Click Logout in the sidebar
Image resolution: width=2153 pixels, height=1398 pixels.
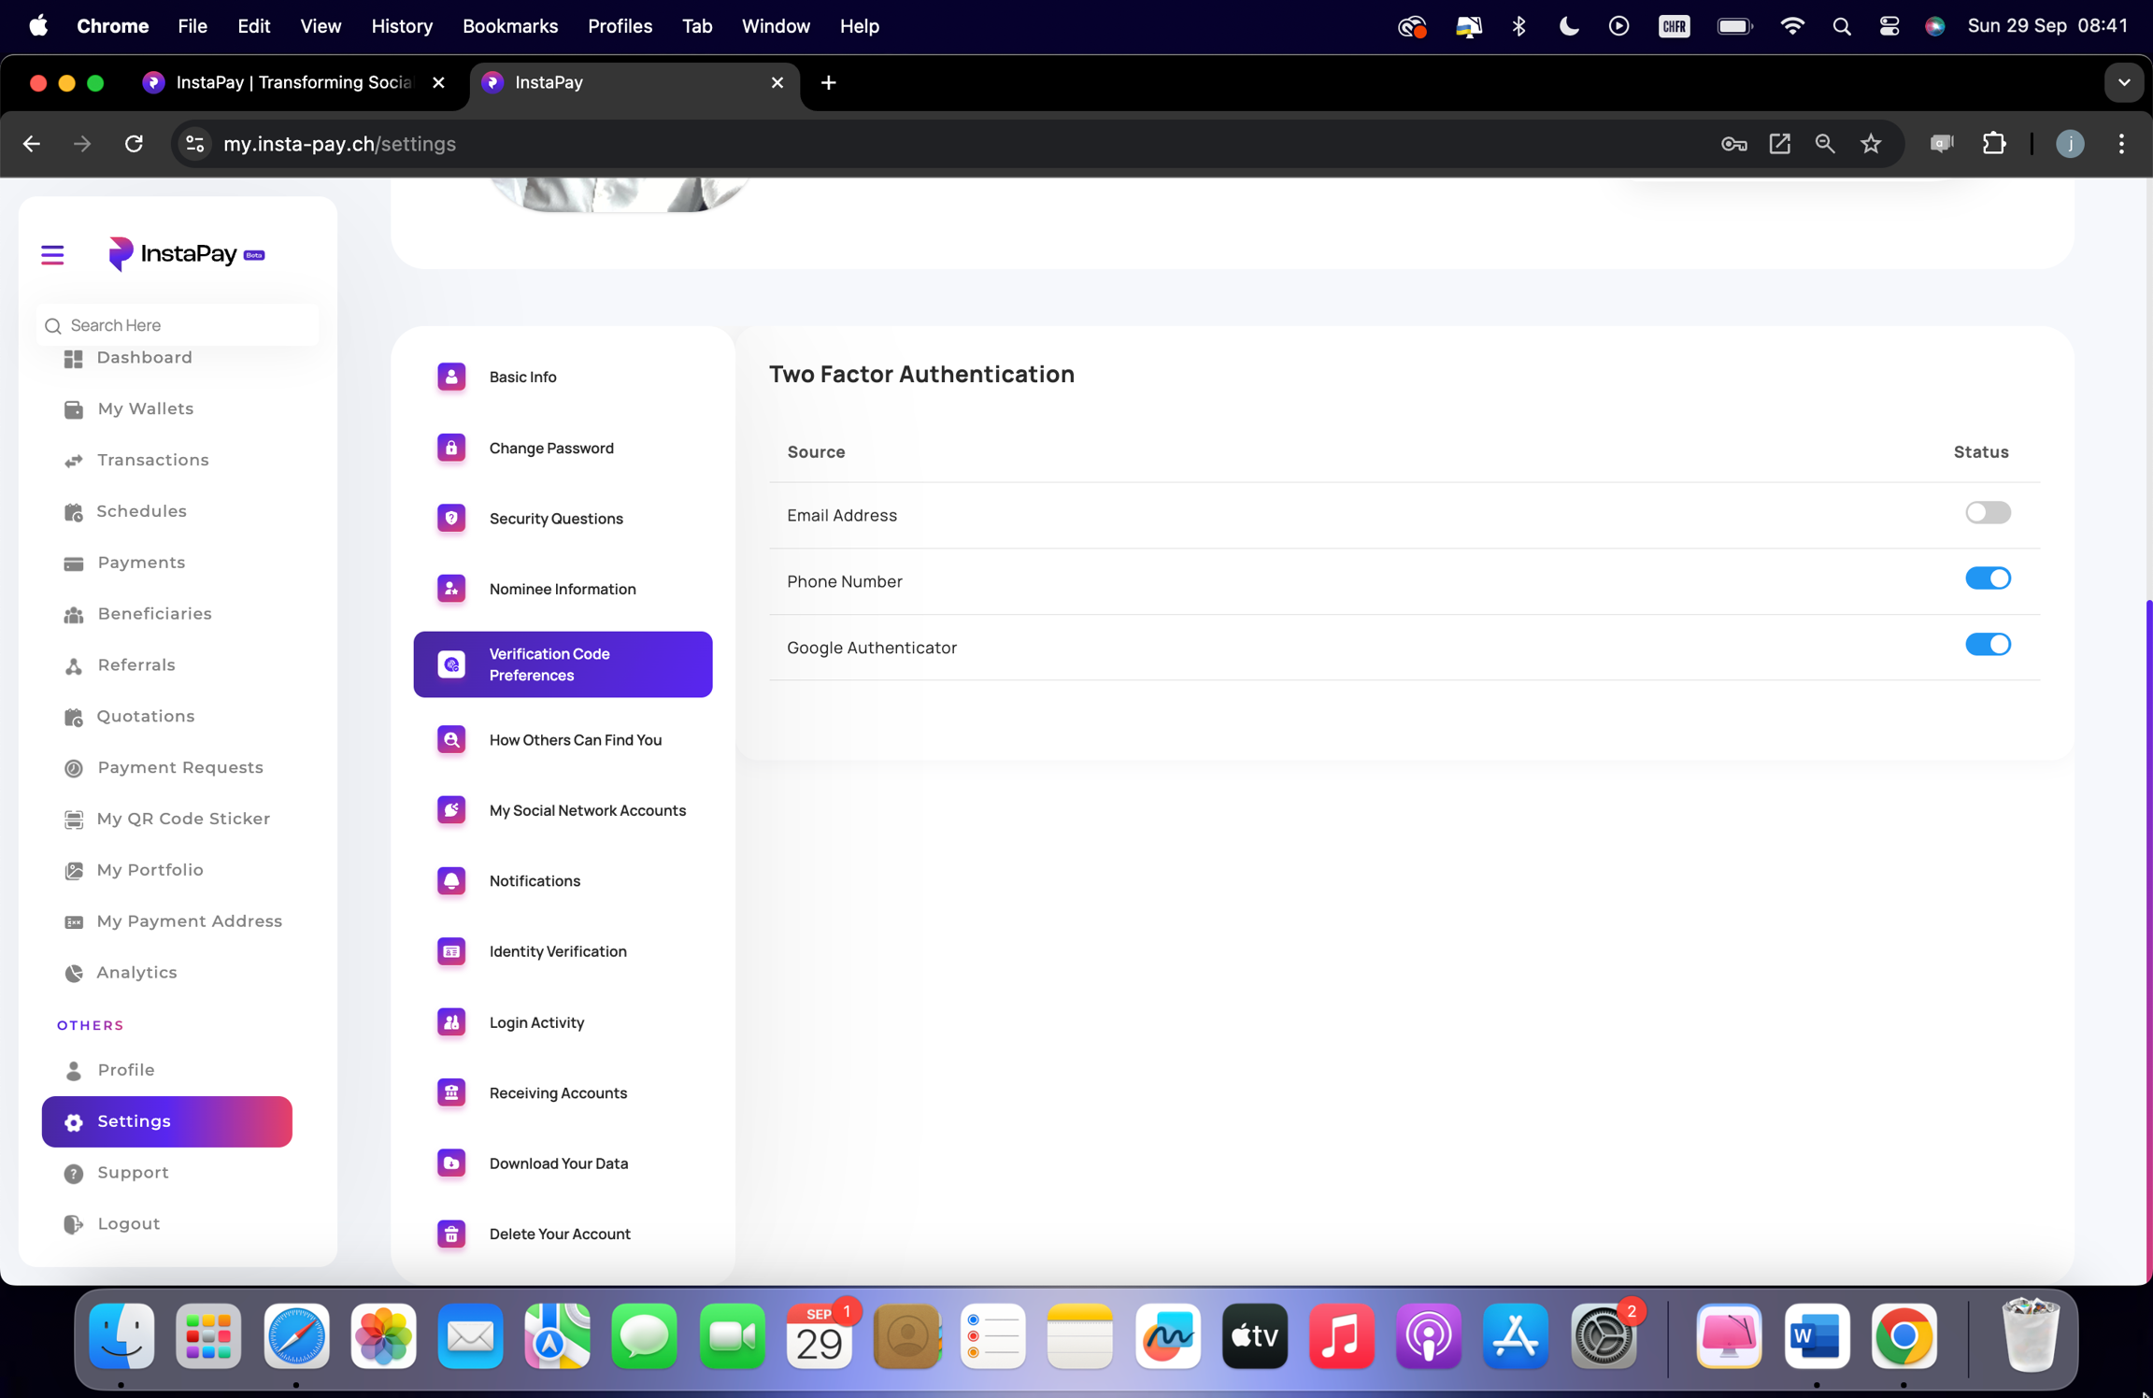pyautogui.click(x=128, y=1223)
